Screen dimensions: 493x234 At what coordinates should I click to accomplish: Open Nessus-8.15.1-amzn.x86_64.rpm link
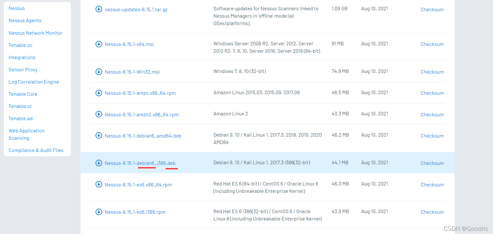click(140, 93)
